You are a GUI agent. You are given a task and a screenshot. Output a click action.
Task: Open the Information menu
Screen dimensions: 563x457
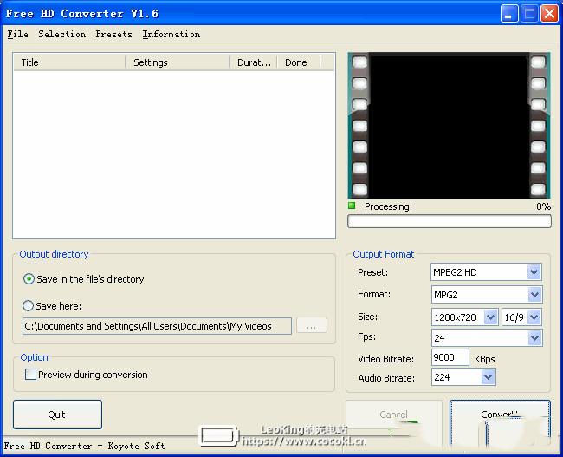point(171,34)
